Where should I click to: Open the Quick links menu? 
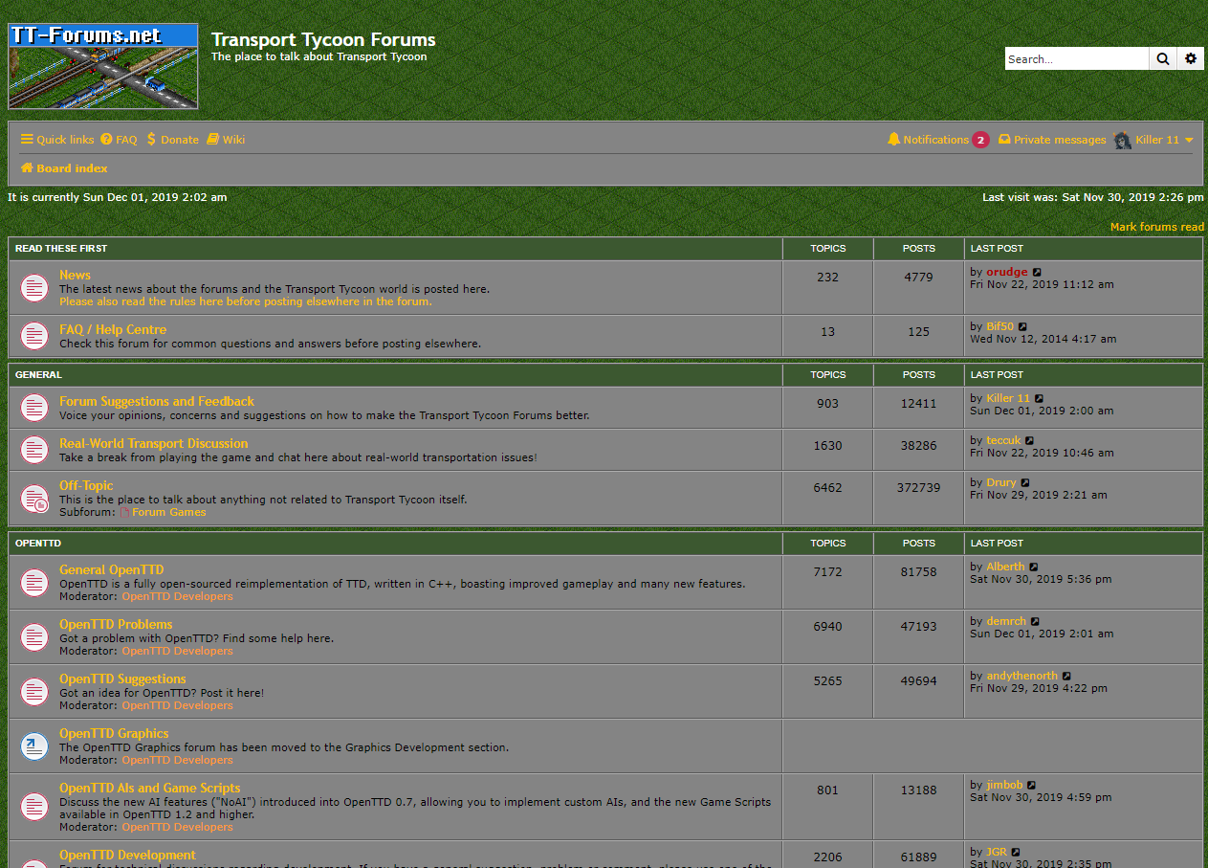57,140
